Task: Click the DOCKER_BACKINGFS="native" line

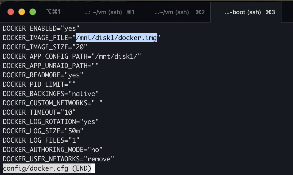Action: 51,94
